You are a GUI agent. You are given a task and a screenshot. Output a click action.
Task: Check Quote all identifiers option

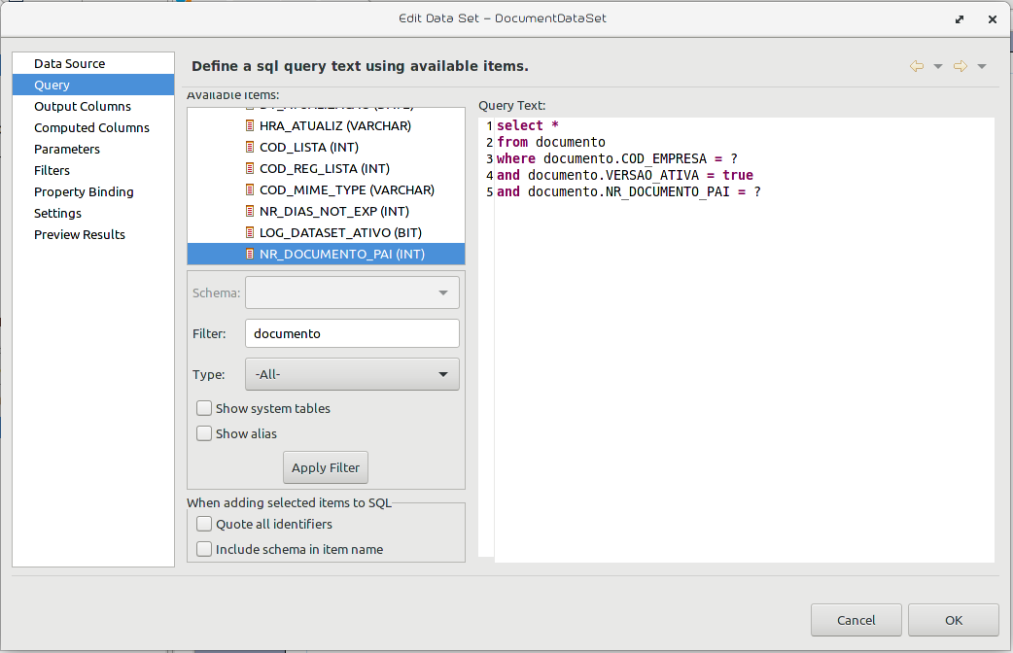pos(204,524)
